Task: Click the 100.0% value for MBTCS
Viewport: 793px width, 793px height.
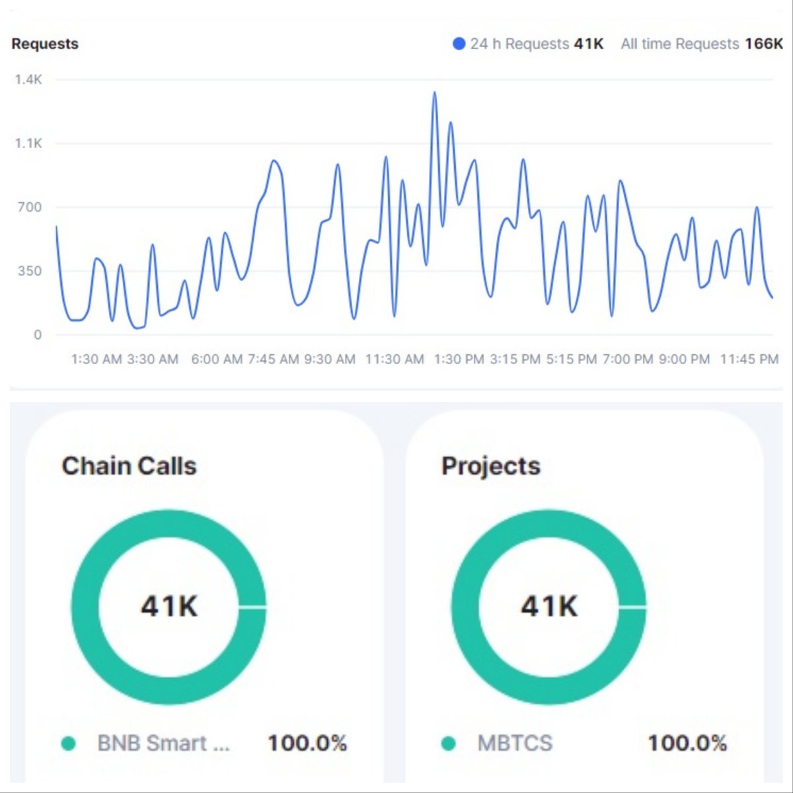Action: click(x=687, y=743)
